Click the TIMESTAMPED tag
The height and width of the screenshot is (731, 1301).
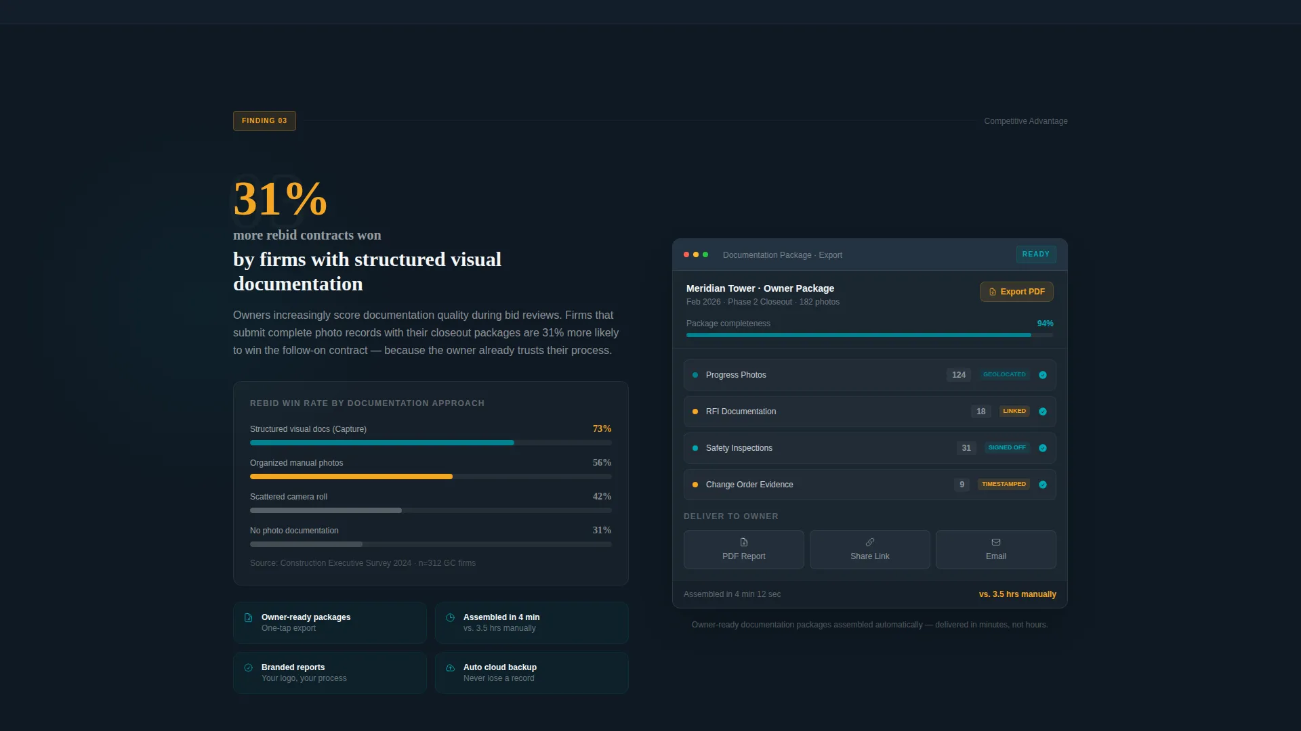tap(1004, 484)
